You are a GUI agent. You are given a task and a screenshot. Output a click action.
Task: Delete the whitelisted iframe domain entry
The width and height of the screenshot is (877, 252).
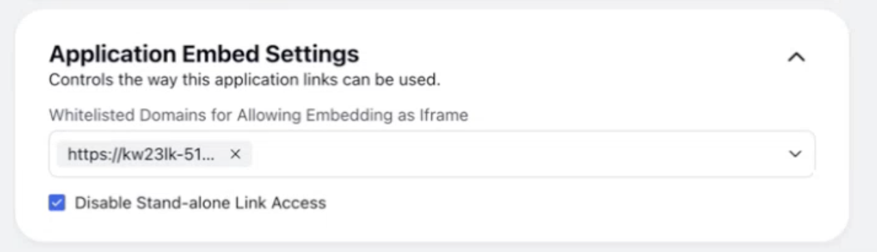click(236, 155)
